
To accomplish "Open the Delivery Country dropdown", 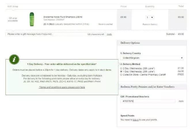I will [152, 58].
